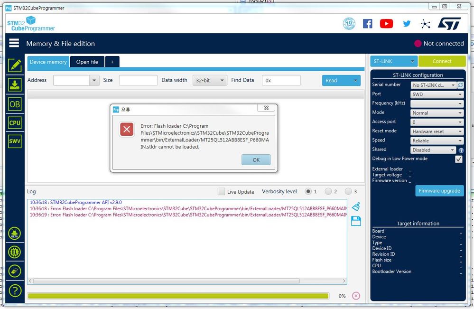Open the Reset mode dropdown

[437, 131]
